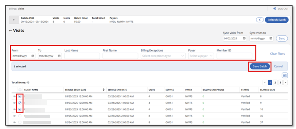
Task: Go to page 2 of results
Action: tap(275, 82)
